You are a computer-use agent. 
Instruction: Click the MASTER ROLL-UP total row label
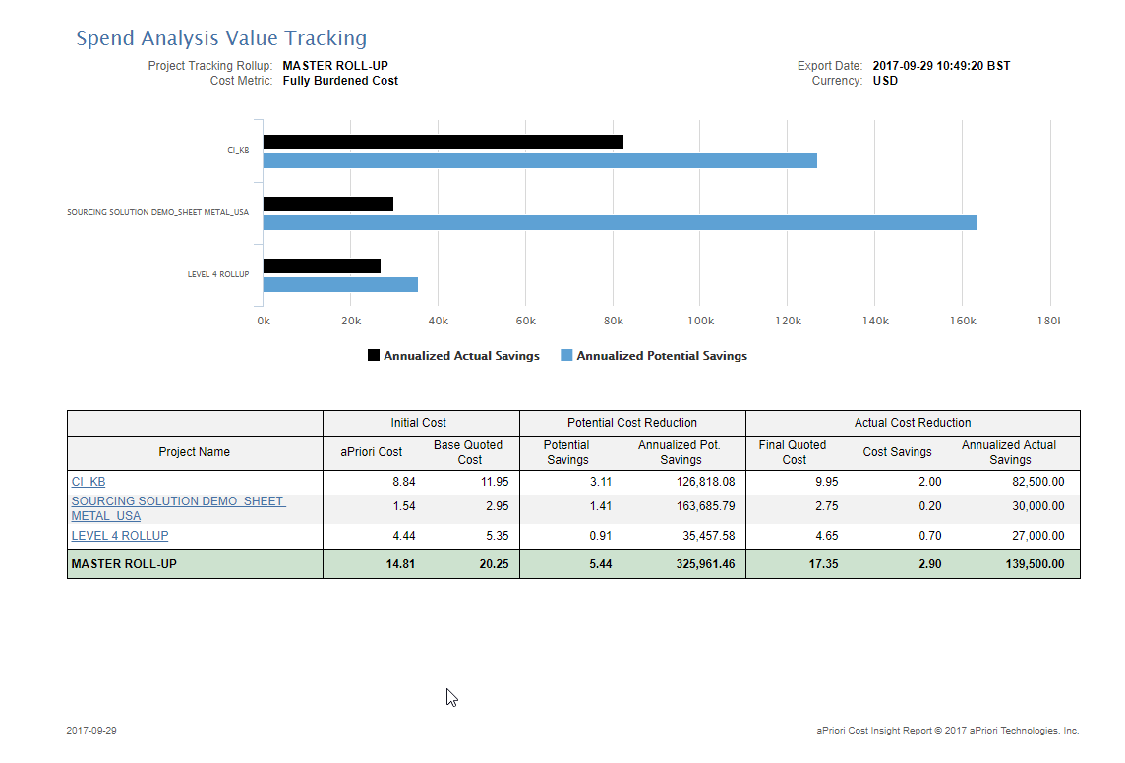[x=124, y=564]
